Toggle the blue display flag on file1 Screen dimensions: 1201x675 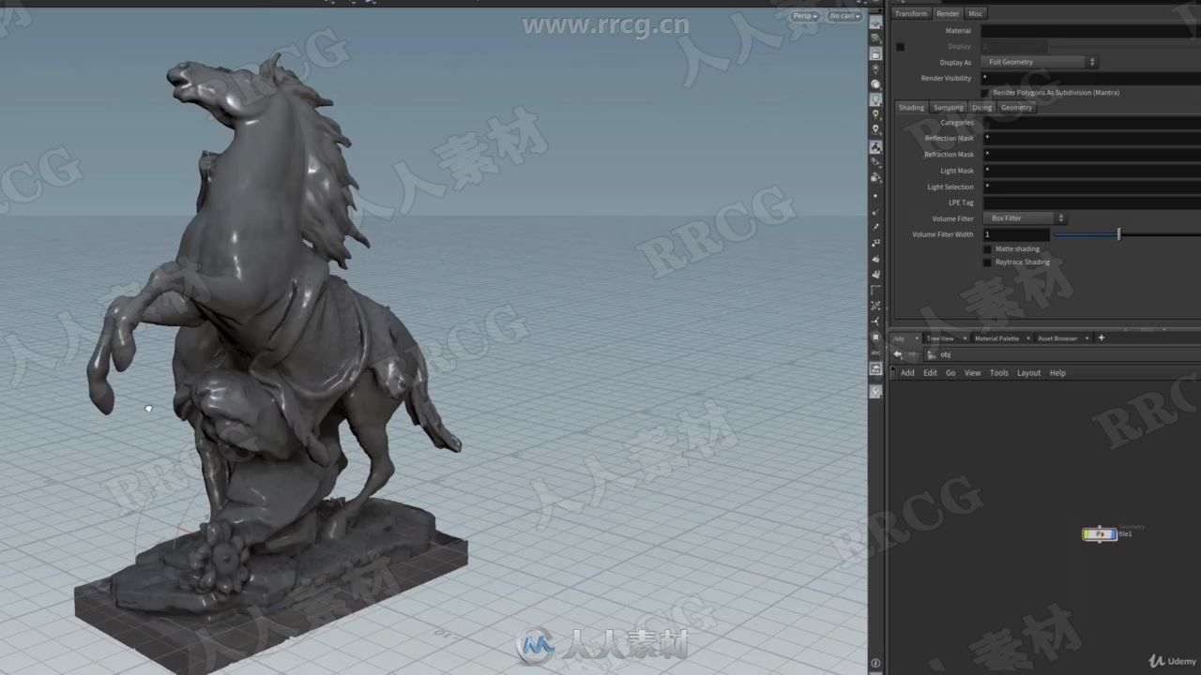[1113, 534]
